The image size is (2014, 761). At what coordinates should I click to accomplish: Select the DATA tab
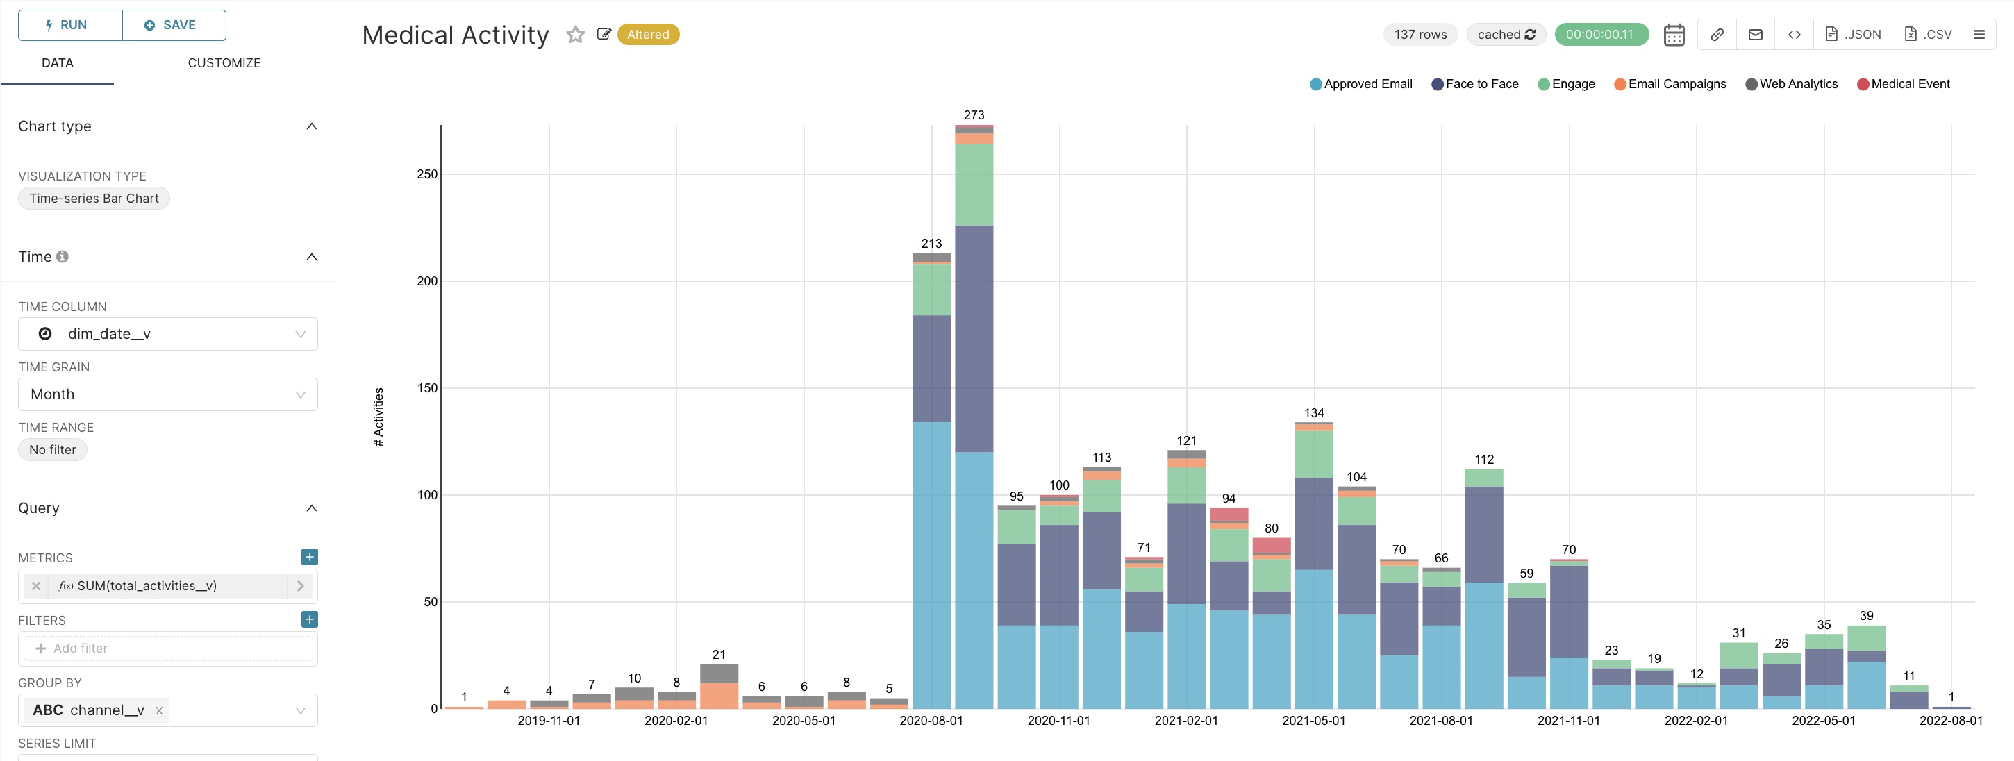click(57, 62)
